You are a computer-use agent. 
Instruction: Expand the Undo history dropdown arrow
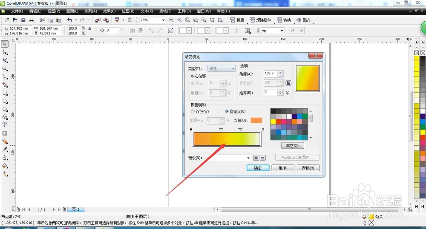(x=76, y=20)
